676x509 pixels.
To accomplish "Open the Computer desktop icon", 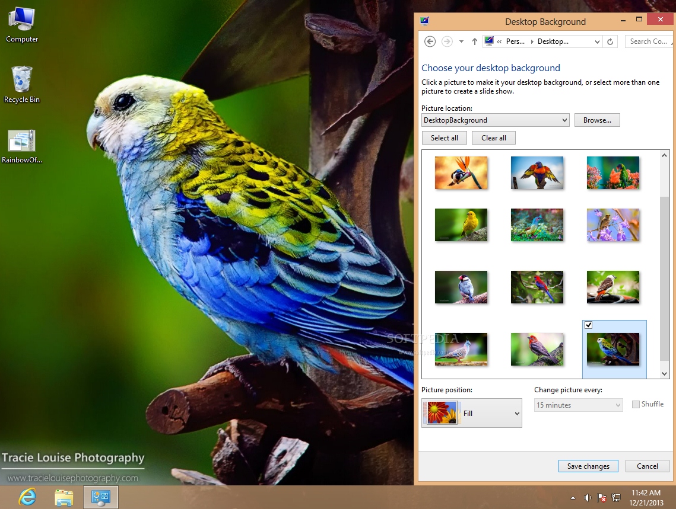I will coord(21,25).
